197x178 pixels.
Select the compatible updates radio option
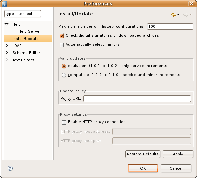point(64,75)
